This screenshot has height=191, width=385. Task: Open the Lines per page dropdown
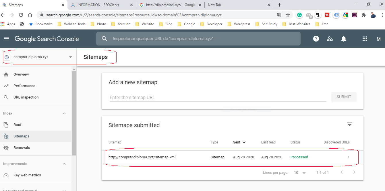pos(300,172)
